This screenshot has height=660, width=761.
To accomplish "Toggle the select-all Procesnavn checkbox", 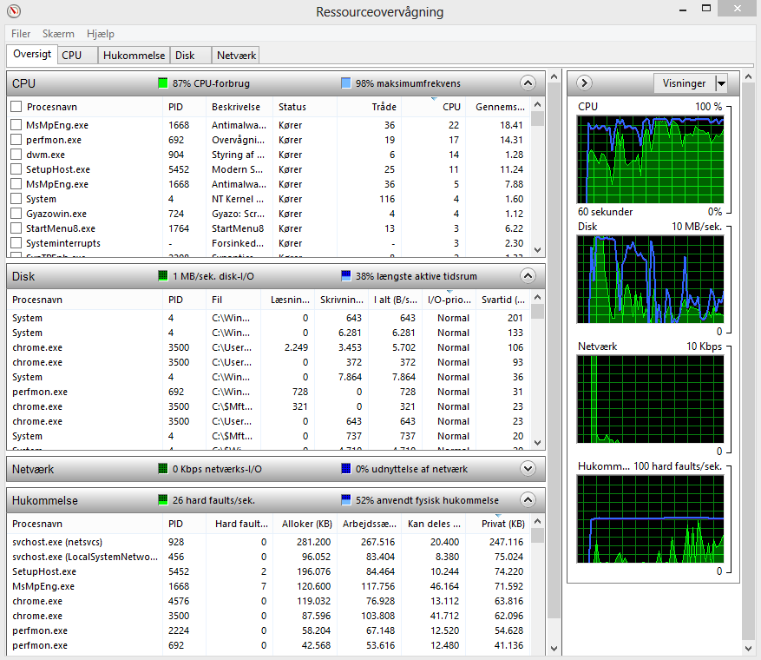I will (x=16, y=107).
